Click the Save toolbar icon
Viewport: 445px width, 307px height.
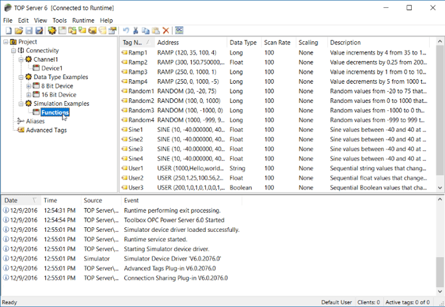[x=29, y=31]
